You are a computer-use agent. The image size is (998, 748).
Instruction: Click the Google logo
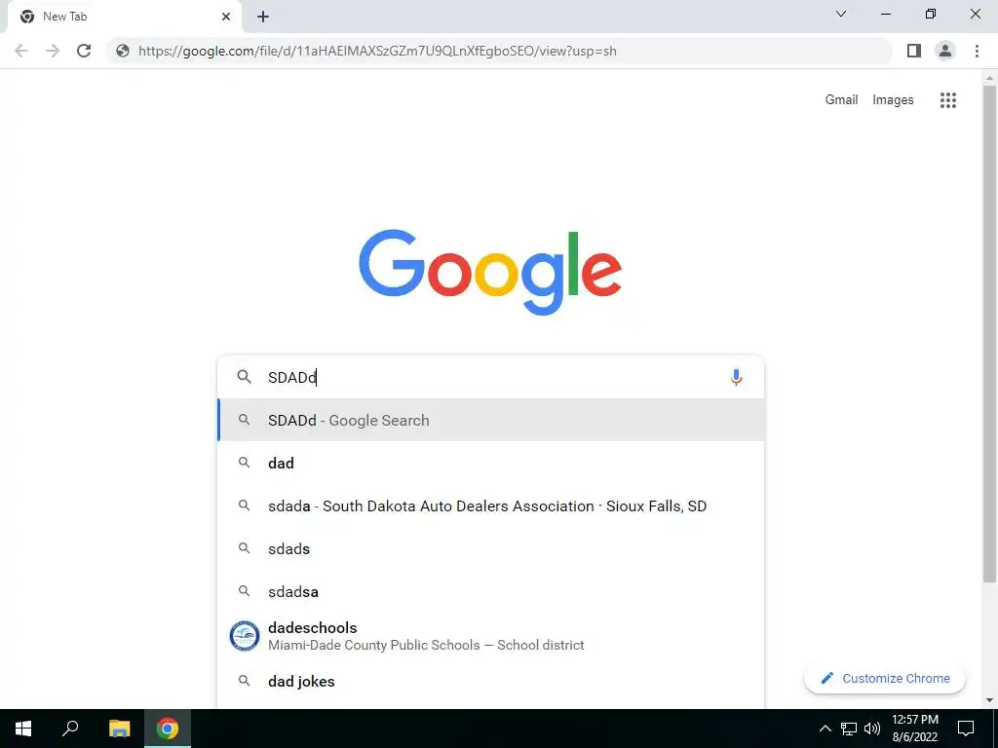[x=490, y=273]
